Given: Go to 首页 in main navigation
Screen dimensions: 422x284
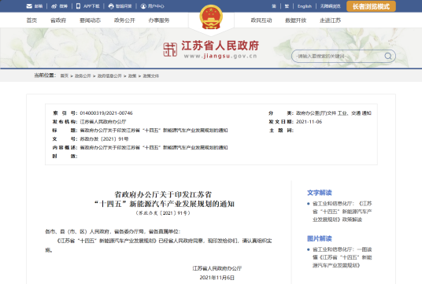Looking at the screenshot, I should 31,20.
